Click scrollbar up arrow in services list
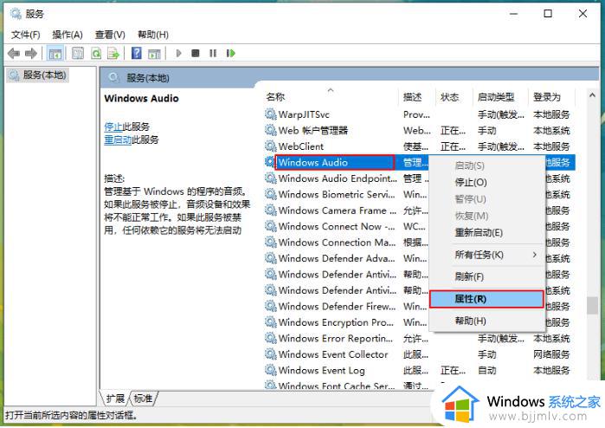Screen dimensions: 605x428 (592, 95)
